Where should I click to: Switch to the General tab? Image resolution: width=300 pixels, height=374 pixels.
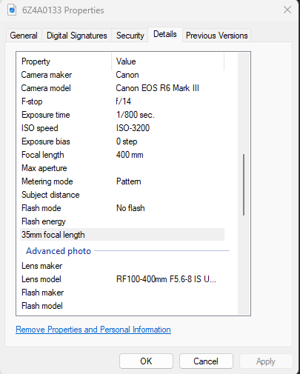pyautogui.click(x=24, y=36)
